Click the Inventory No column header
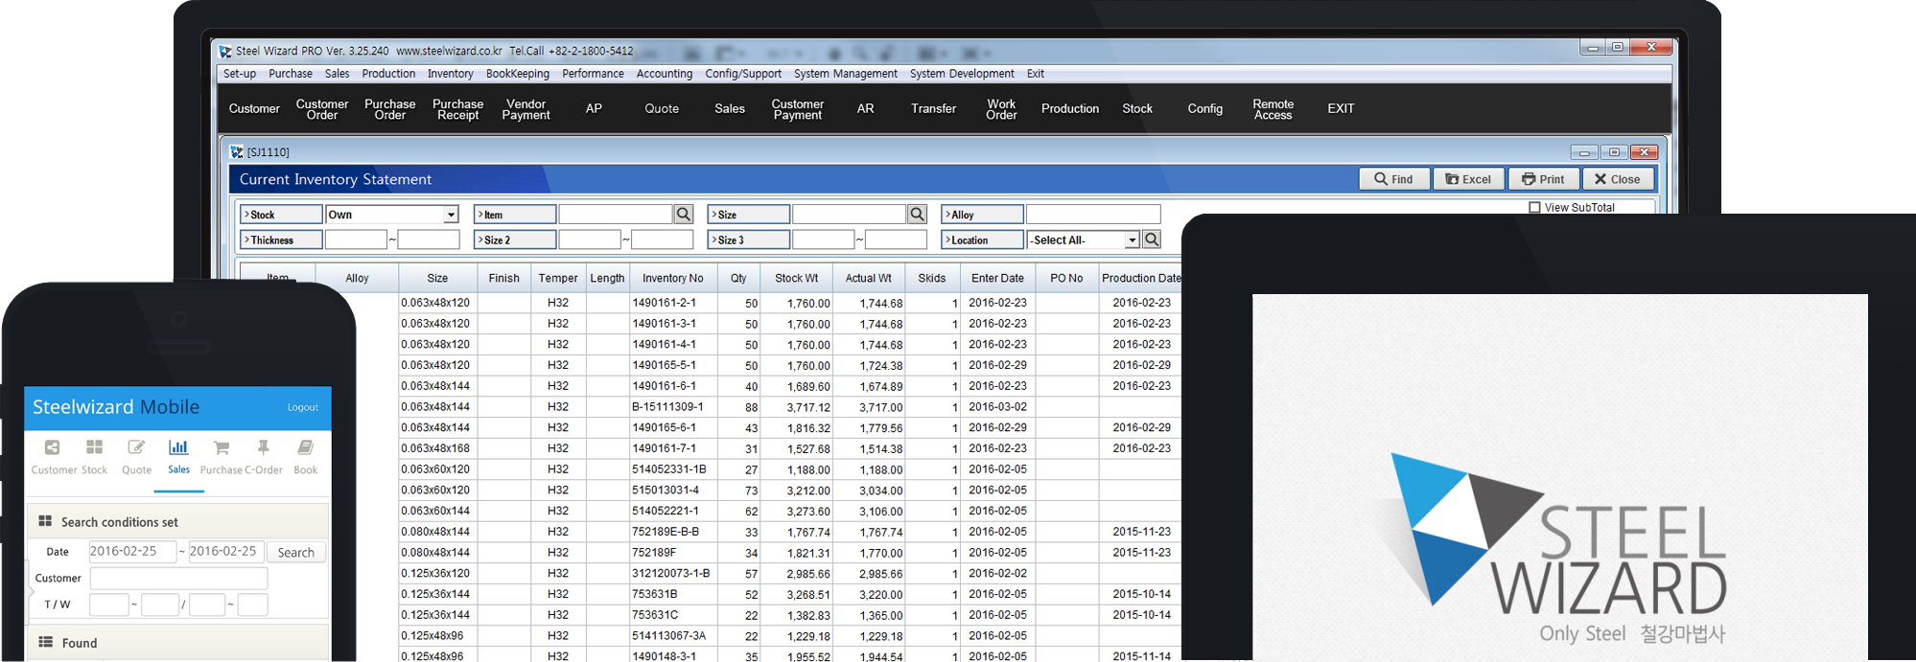This screenshot has width=1916, height=662. 672,278
